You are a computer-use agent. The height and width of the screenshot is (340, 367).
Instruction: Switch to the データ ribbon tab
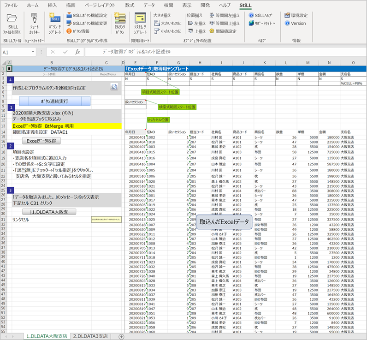coord(149,5)
